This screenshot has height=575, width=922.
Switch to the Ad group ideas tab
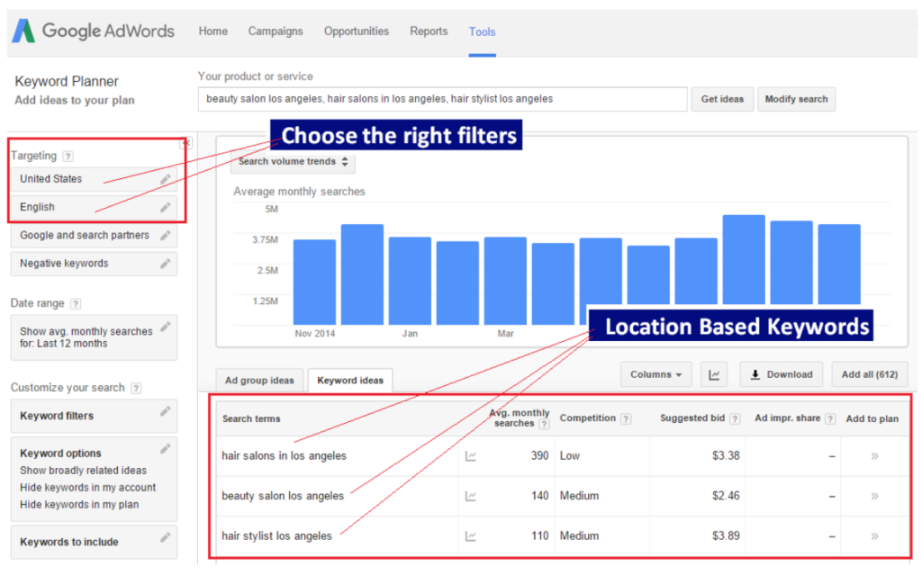[259, 380]
